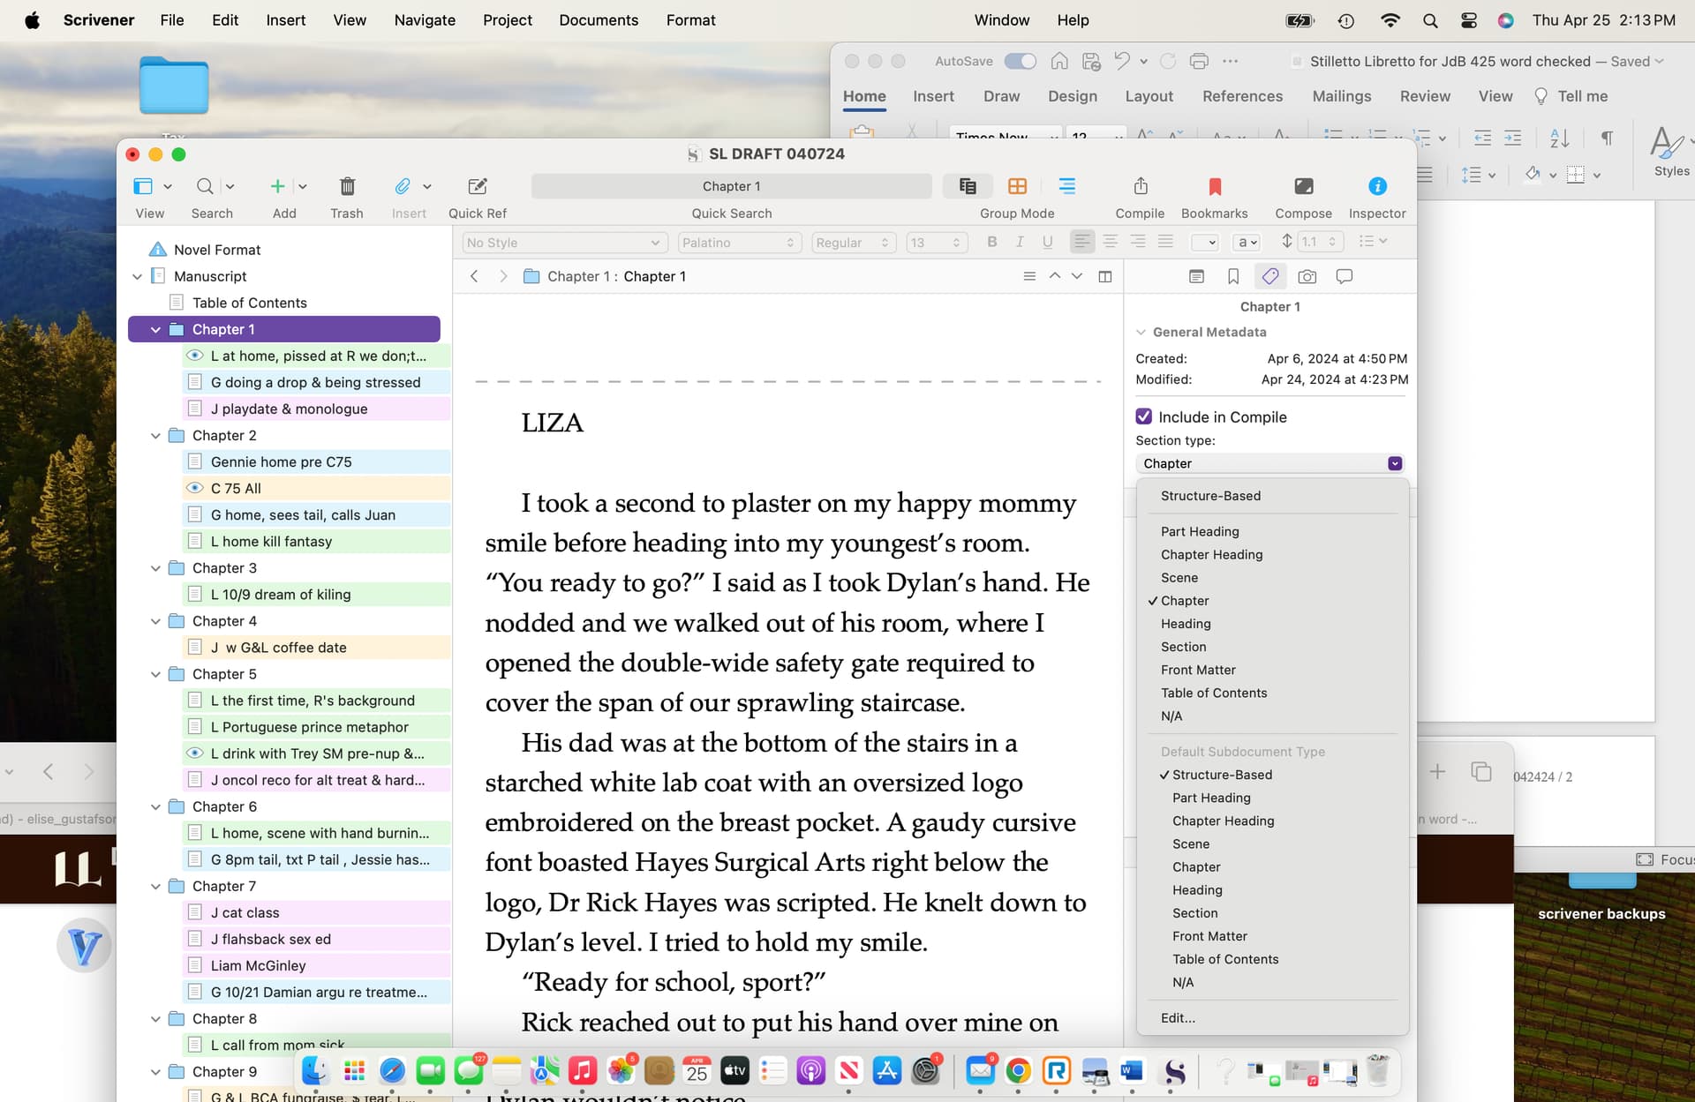The image size is (1695, 1102).
Task: Choose Chapter Heading section type
Action: point(1211,554)
